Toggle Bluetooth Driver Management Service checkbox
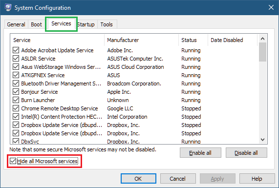 (16, 84)
